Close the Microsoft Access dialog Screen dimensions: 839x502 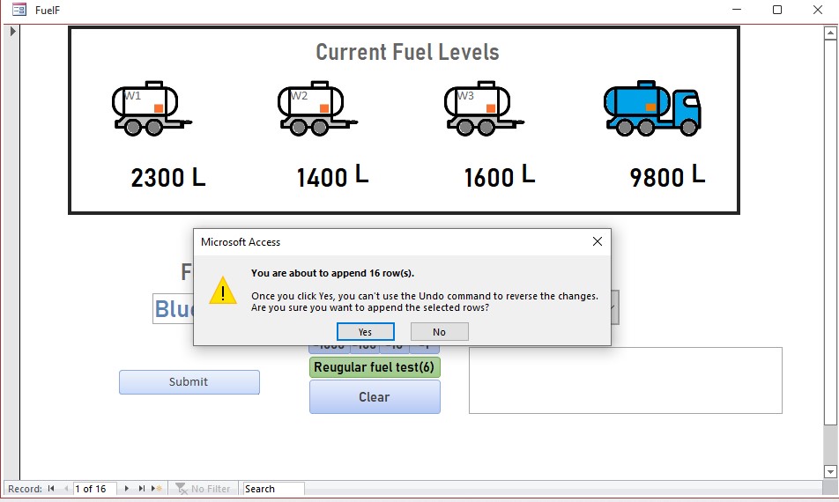point(598,241)
